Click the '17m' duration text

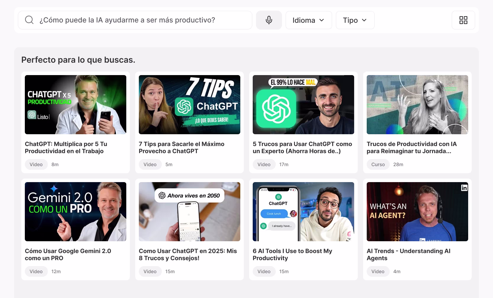pyautogui.click(x=284, y=164)
